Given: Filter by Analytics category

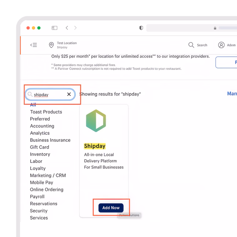Looking at the screenshot, I should [40, 133].
